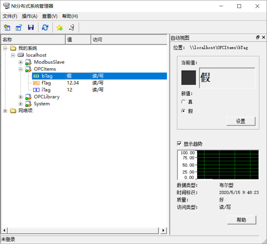
Task: Click the iTag integer type icon
Action: click(x=36, y=90)
